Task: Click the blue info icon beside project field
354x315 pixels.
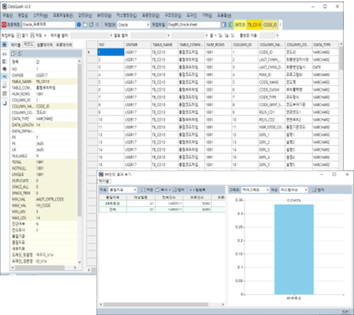Action: click(x=79, y=24)
